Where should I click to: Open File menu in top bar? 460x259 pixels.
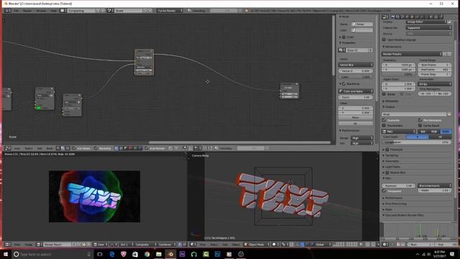[x=17, y=11]
